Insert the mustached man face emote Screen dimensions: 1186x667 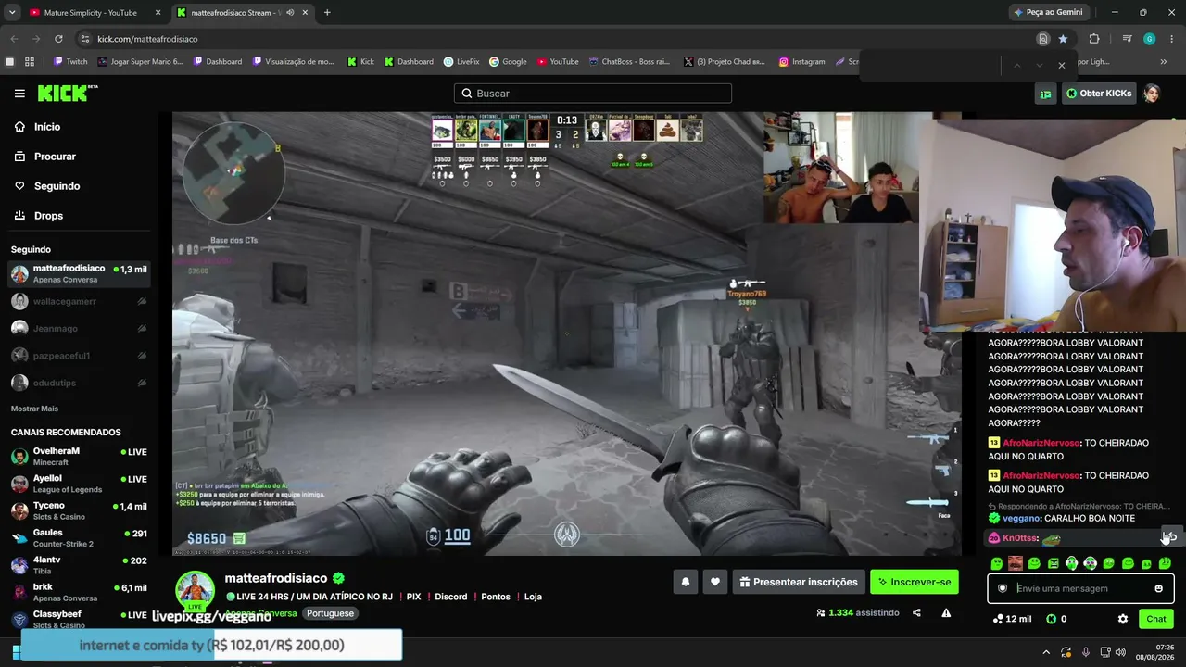click(x=1016, y=563)
